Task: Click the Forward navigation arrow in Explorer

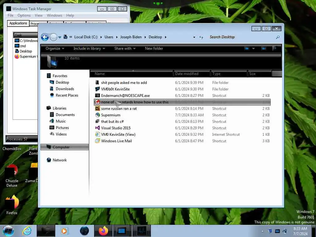Action: coord(53,37)
